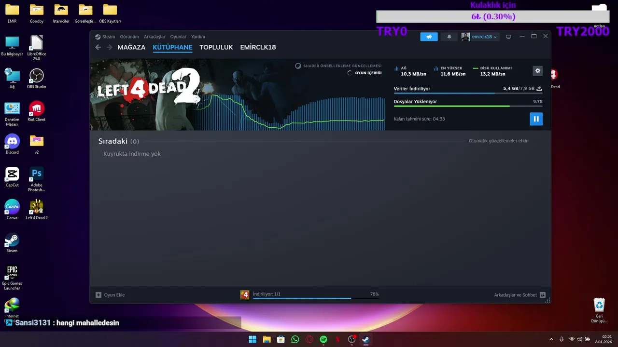The width and height of the screenshot is (618, 347).
Task: Open Spotify from the taskbar
Action: click(x=323, y=339)
